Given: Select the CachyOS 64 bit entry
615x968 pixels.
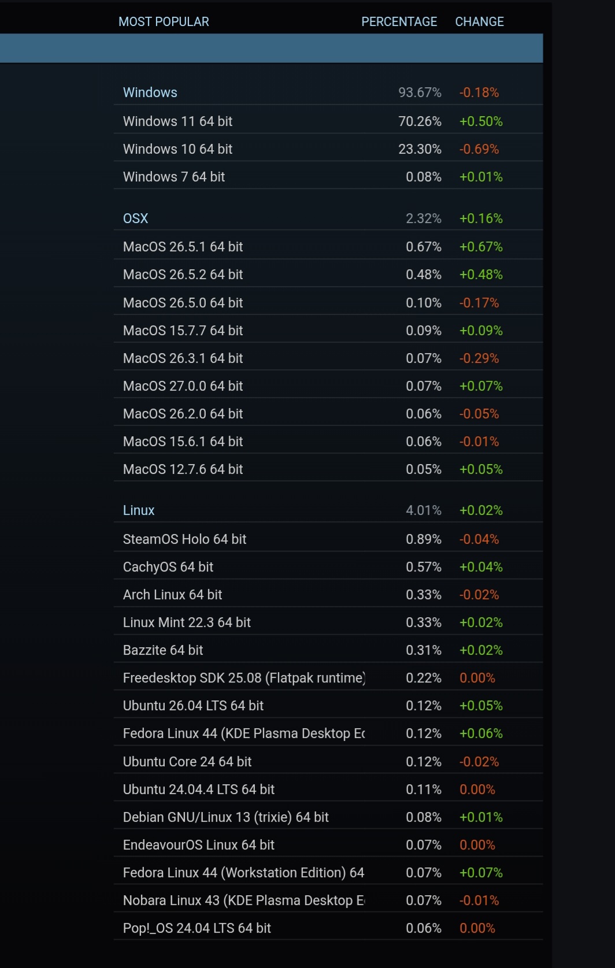Looking at the screenshot, I should [328, 567].
